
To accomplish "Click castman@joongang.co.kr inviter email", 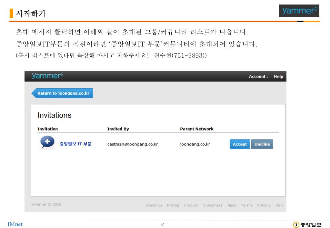I will 133,144.
